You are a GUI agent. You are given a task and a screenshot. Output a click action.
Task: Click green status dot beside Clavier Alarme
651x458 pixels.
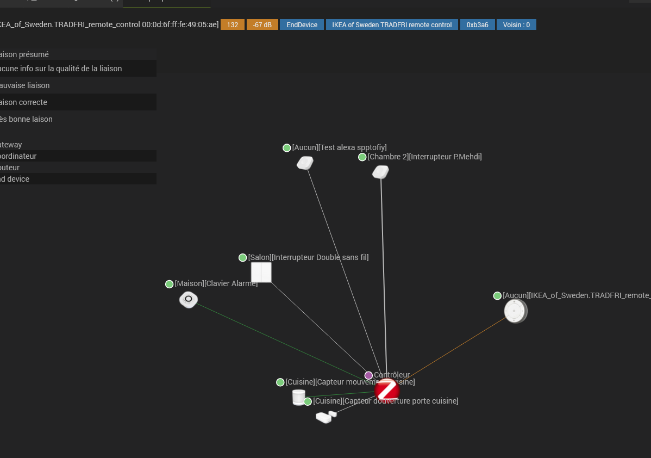pos(169,284)
